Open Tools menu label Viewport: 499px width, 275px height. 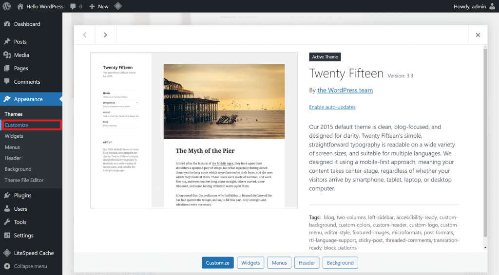20,222
